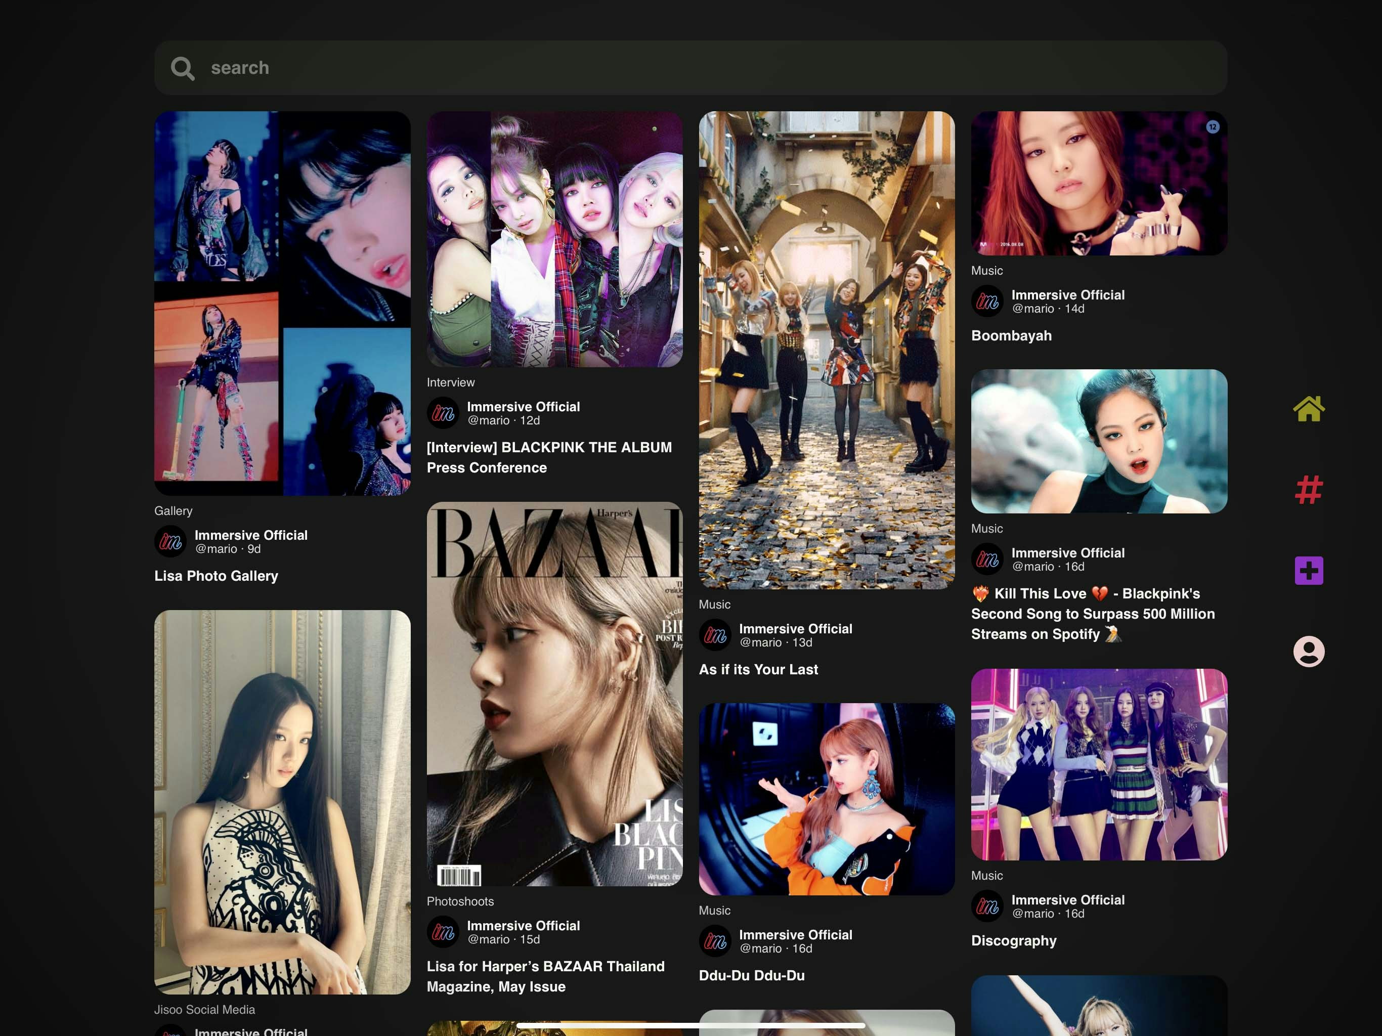Open the profile account icon

coord(1308,651)
